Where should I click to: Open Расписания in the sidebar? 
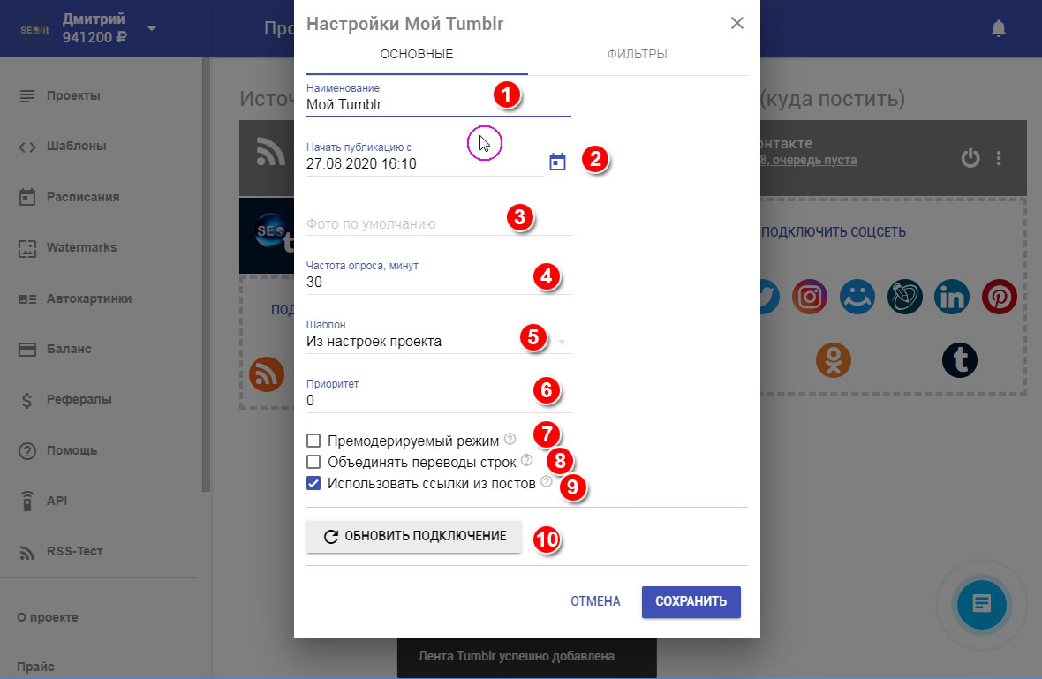pyautogui.click(x=82, y=197)
